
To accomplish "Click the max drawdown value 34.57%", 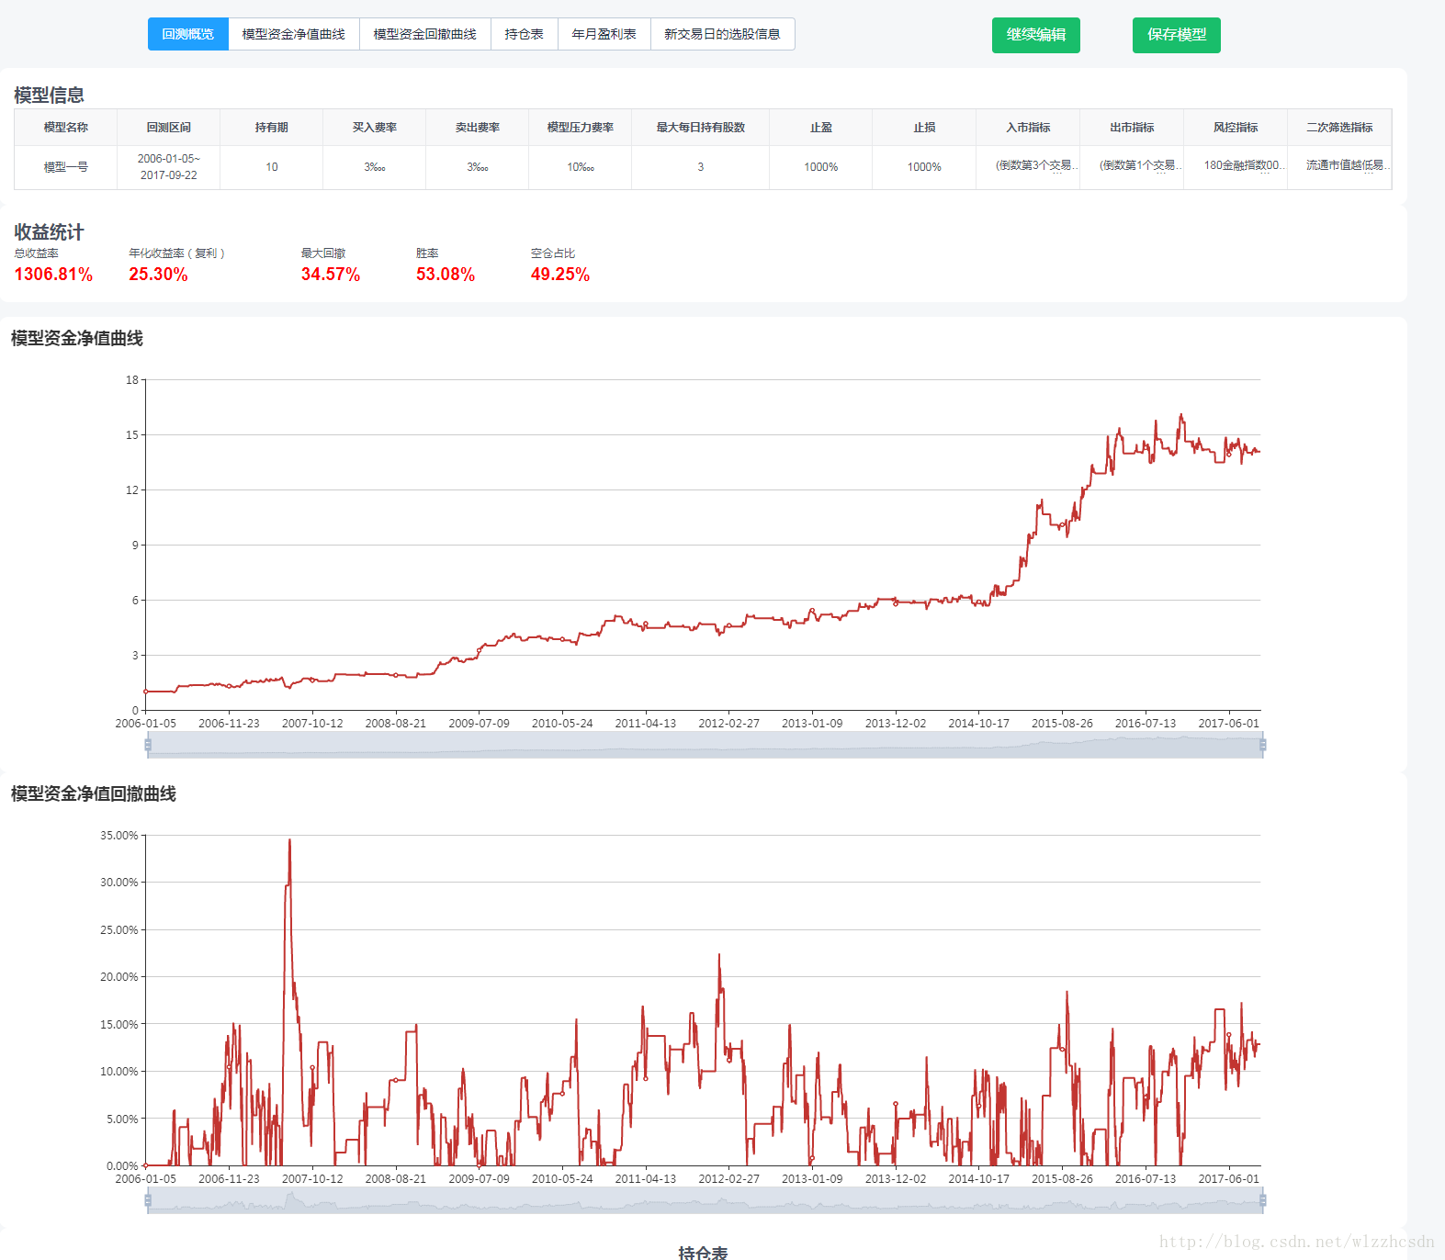I will pos(331,275).
